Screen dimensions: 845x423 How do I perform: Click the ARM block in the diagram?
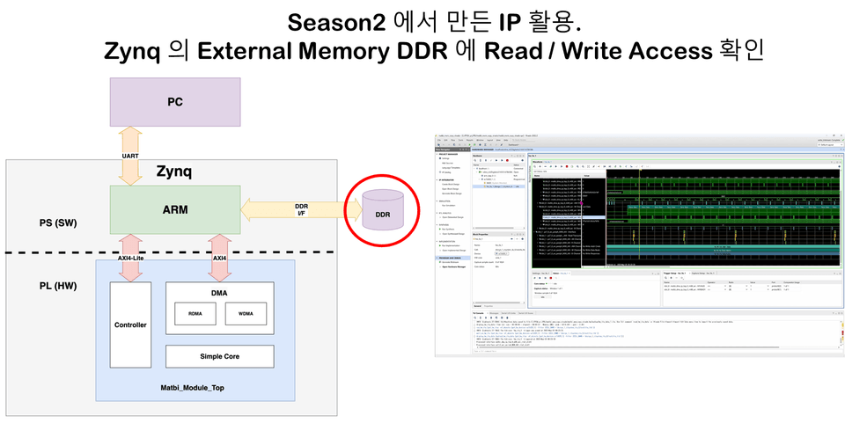pos(175,209)
